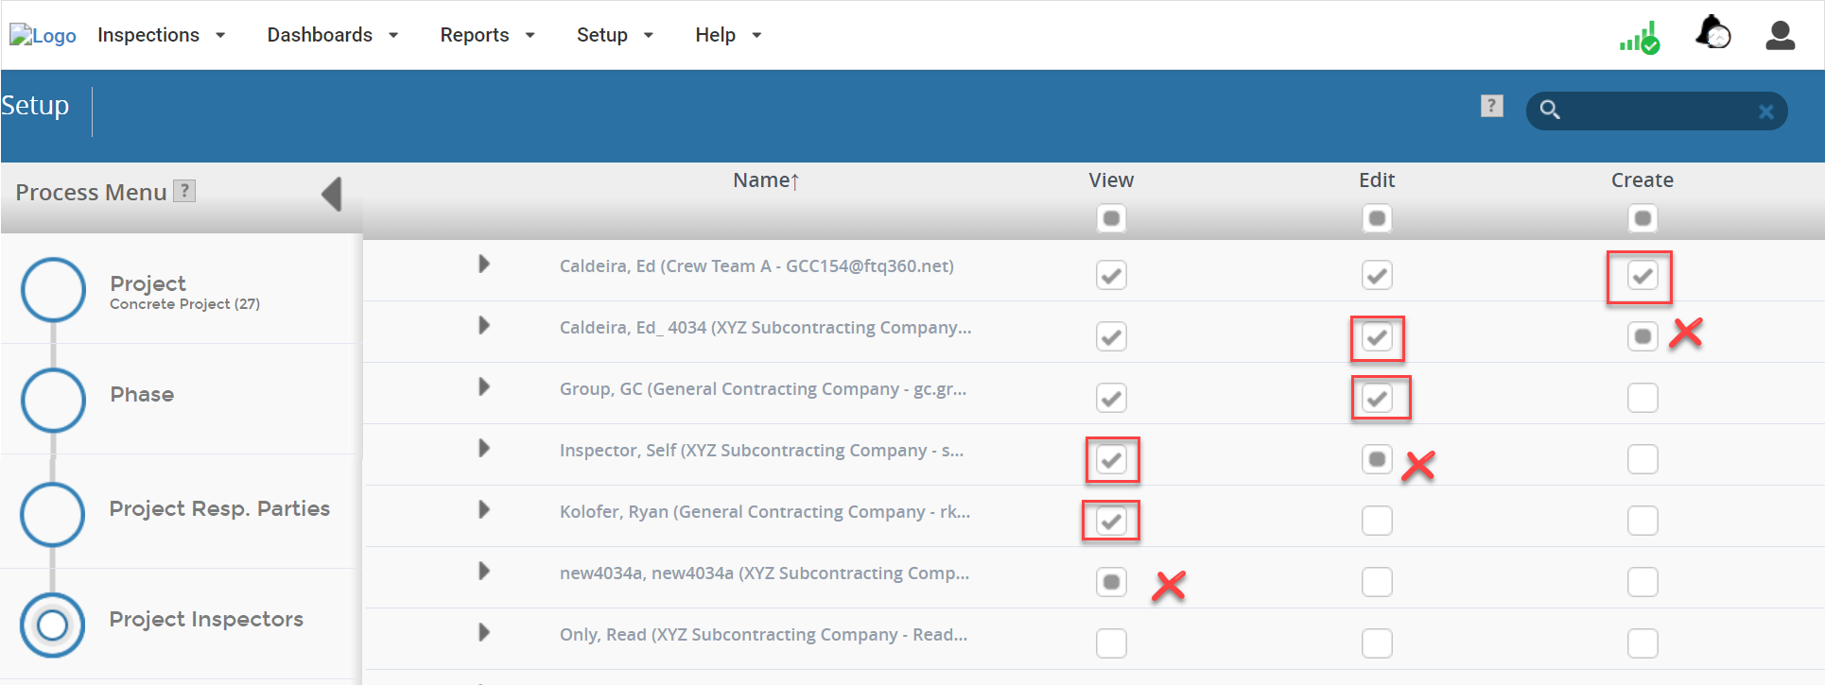This screenshot has height=685, width=1825.
Task: Click the Process Menu help icon
Action: tap(185, 191)
